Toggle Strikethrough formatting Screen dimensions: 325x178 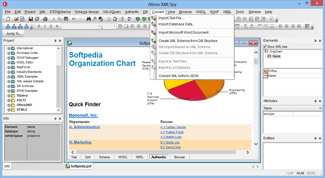click(57, 26)
